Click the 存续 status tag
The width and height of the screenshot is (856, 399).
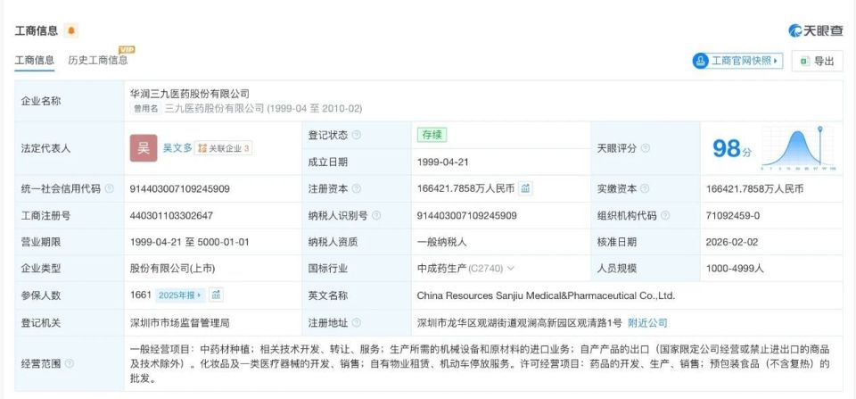pyautogui.click(x=432, y=135)
